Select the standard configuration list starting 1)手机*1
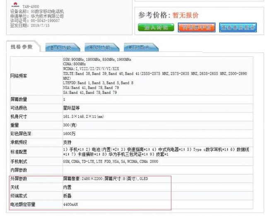 [156, 152]
